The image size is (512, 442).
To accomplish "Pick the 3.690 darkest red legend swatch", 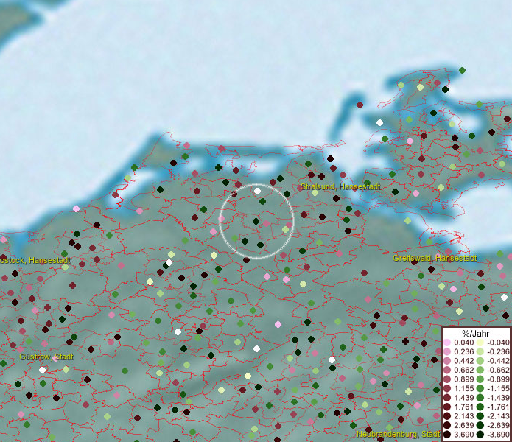I will 447,435.
